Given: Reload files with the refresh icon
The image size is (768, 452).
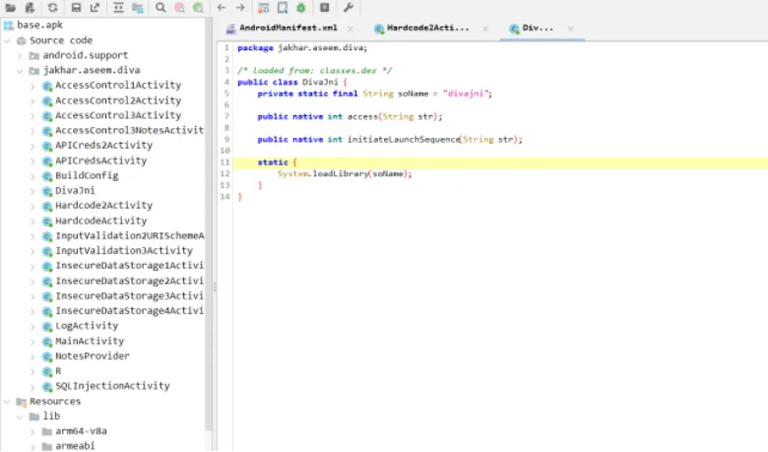Looking at the screenshot, I should pos(53,7).
